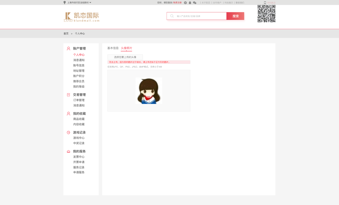Scan the QR code at top right
Image resolution: width=339 pixels, height=205 pixels.
pos(266,14)
